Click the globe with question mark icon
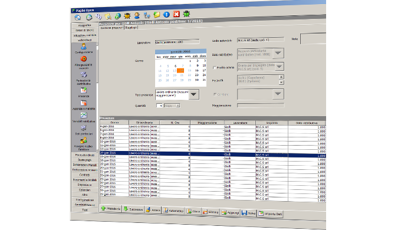 (117, 17)
